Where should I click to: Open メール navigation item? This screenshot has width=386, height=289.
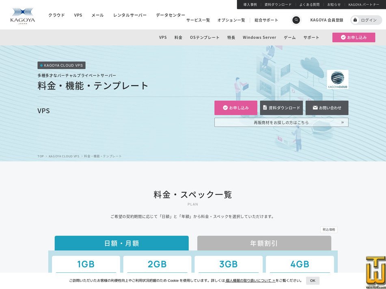click(97, 15)
